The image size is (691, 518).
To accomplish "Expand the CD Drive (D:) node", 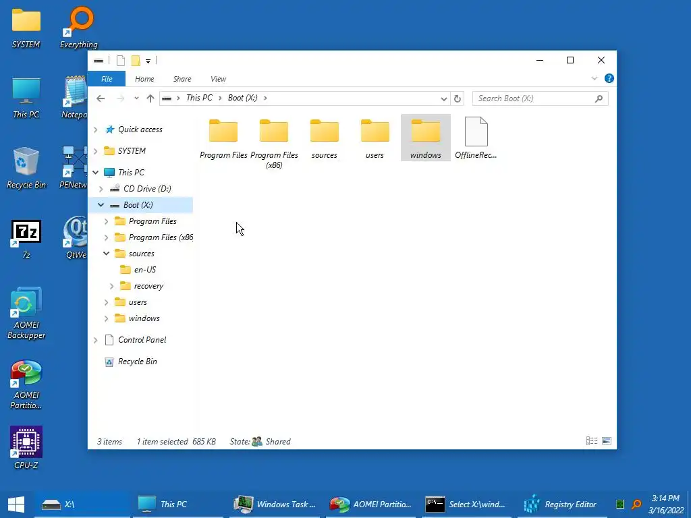I will (101, 189).
